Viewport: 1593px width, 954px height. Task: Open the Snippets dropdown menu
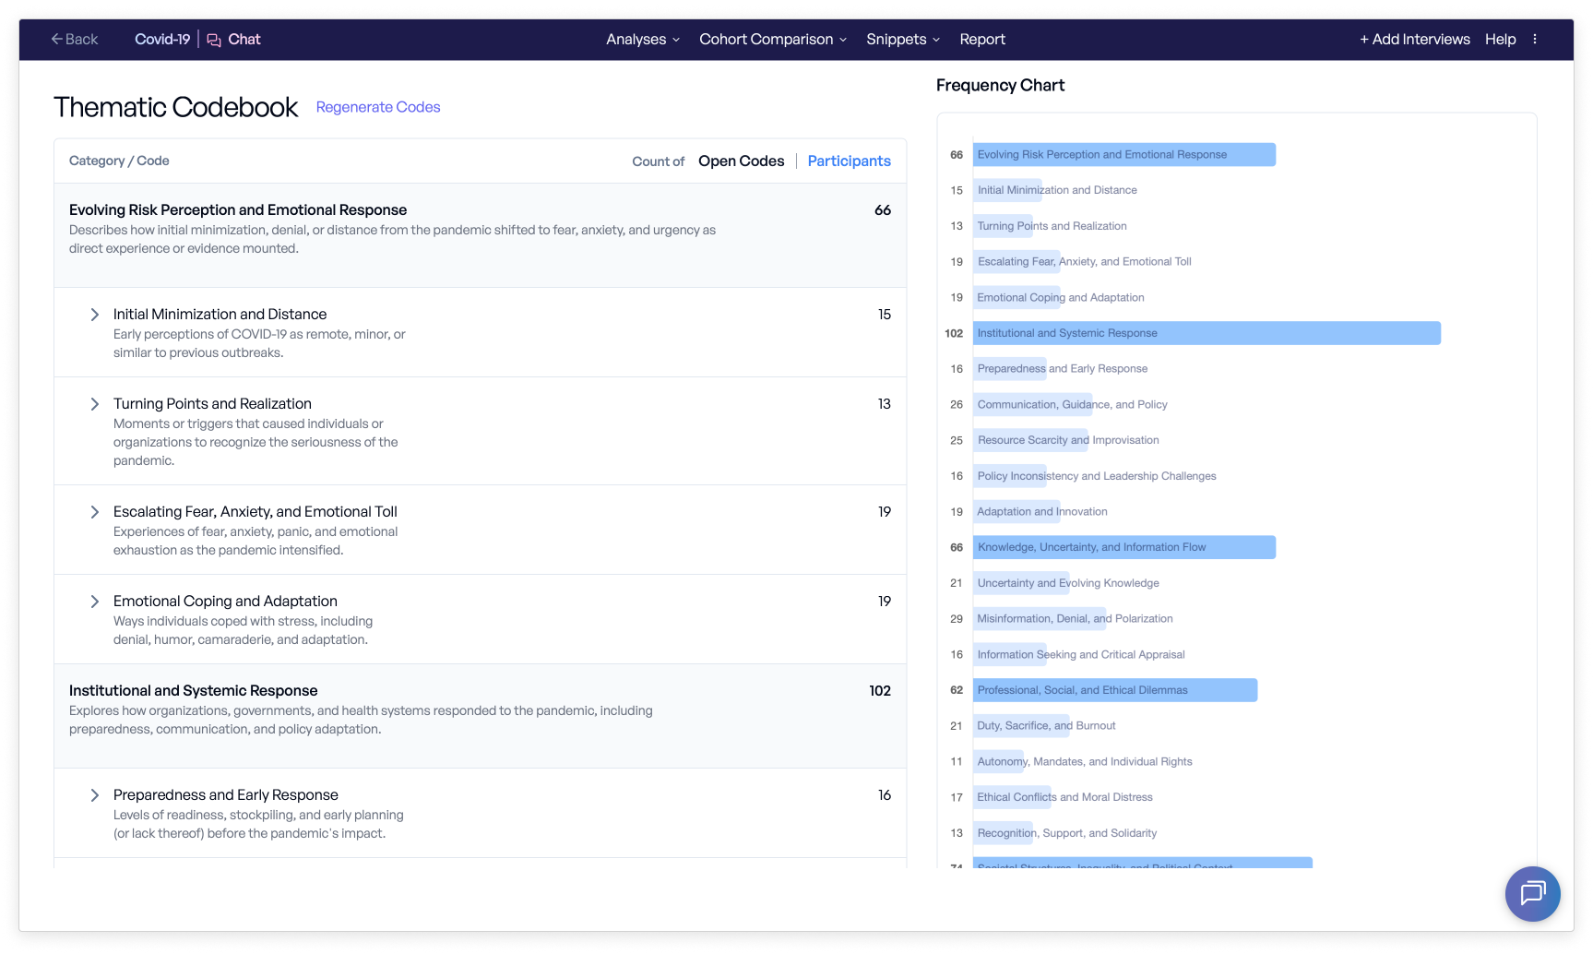tap(902, 39)
